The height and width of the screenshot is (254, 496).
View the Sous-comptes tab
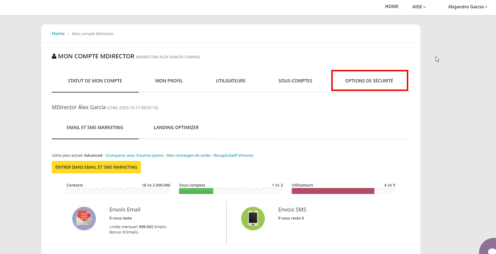pyautogui.click(x=295, y=81)
